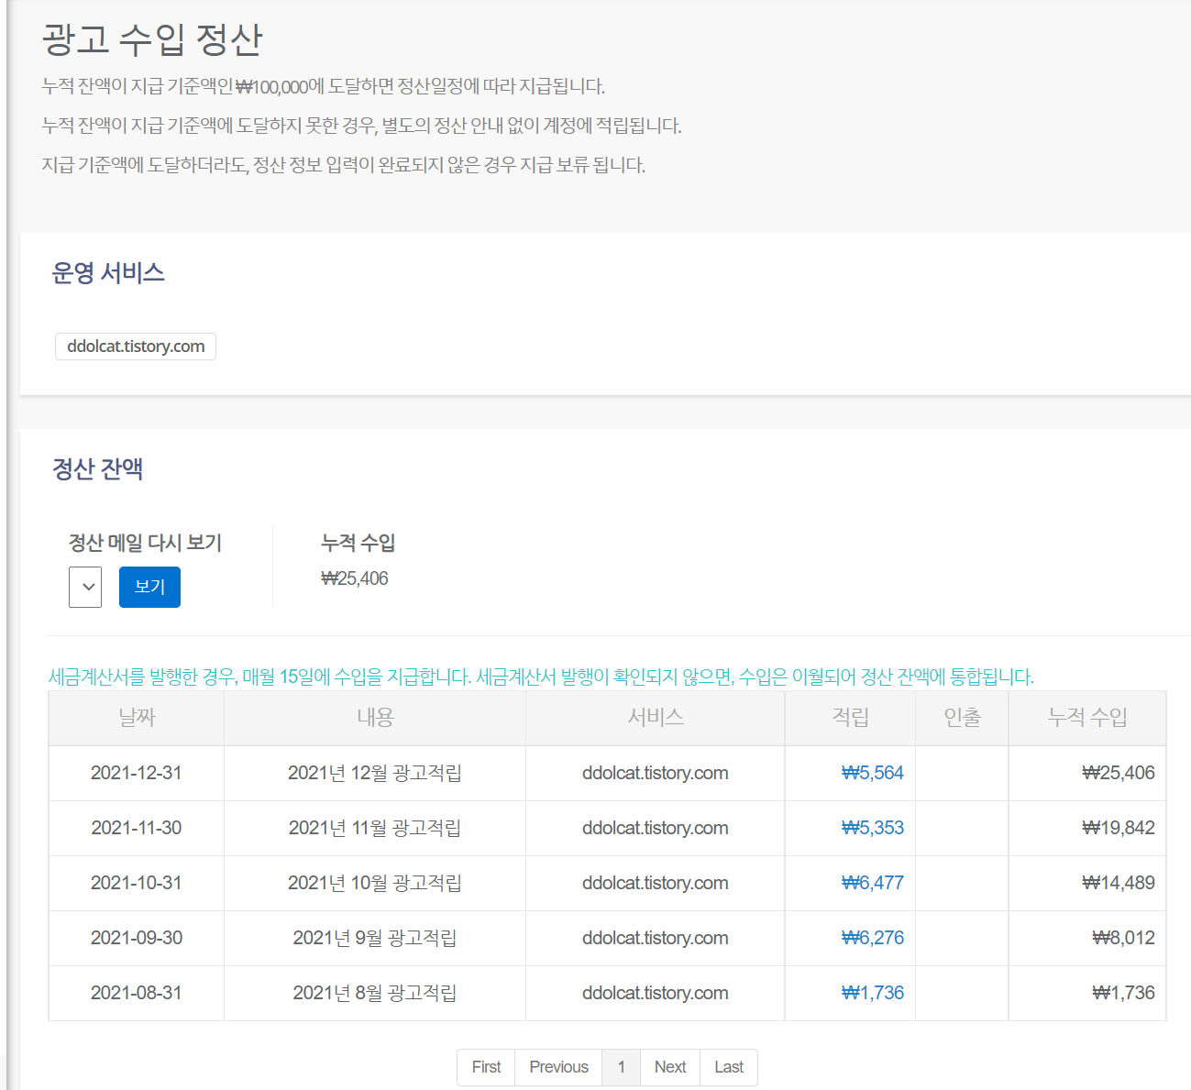The image size is (1191, 1090).
Task: Open the ₩6,477 October accrual link
Action: pos(872,883)
